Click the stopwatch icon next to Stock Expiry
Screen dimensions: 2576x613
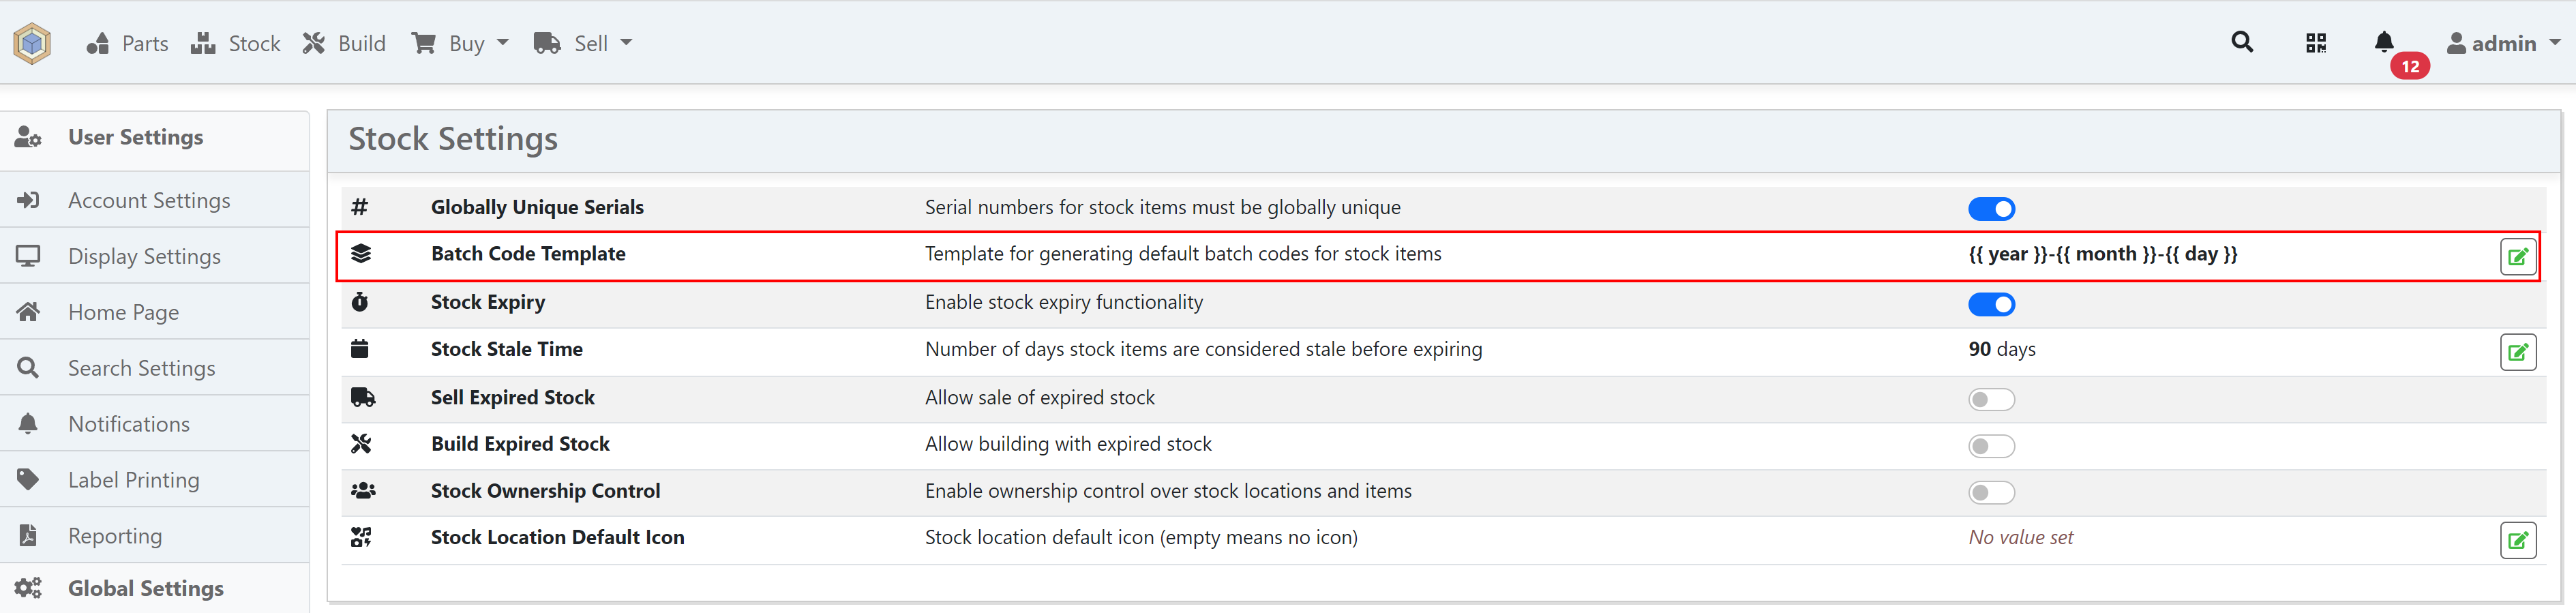click(361, 301)
